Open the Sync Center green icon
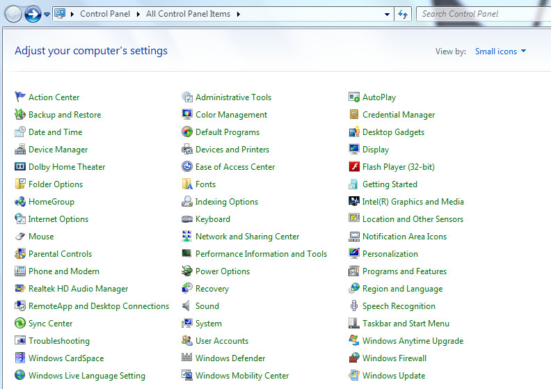 [x=20, y=323]
